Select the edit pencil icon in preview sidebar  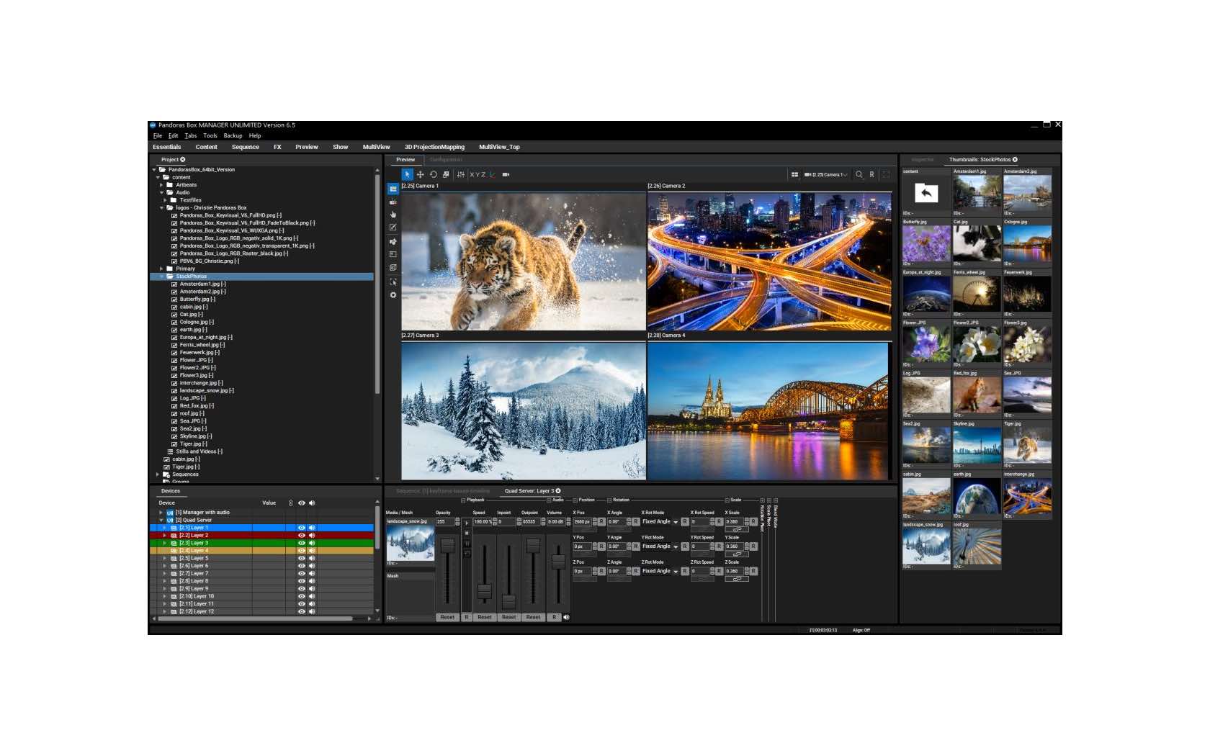[x=393, y=228]
